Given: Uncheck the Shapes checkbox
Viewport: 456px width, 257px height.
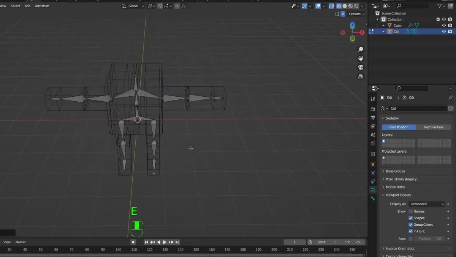Looking at the screenshot, I should pos(410,218).
